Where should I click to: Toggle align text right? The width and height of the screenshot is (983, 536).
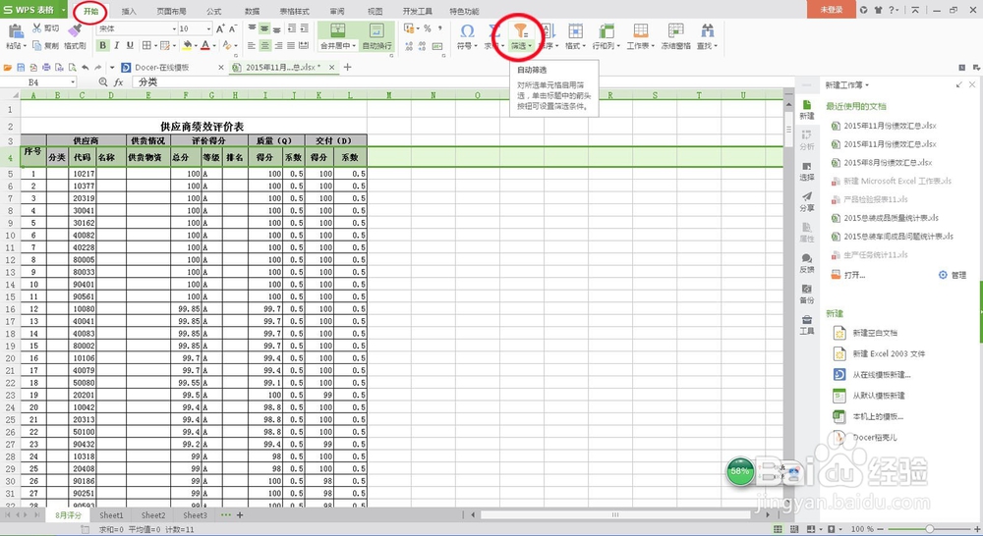pos(278,46)
